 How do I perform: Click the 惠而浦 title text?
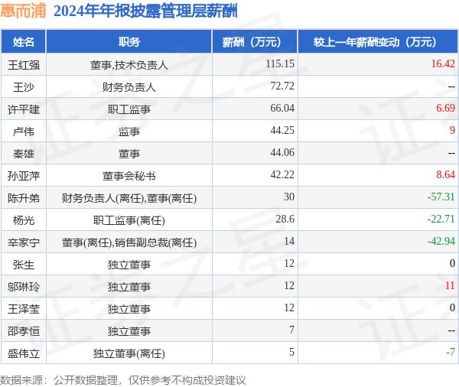(x=23, y=11)
